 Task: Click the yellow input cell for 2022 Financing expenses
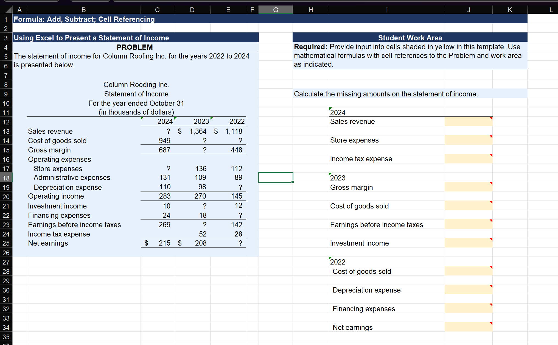468,308
